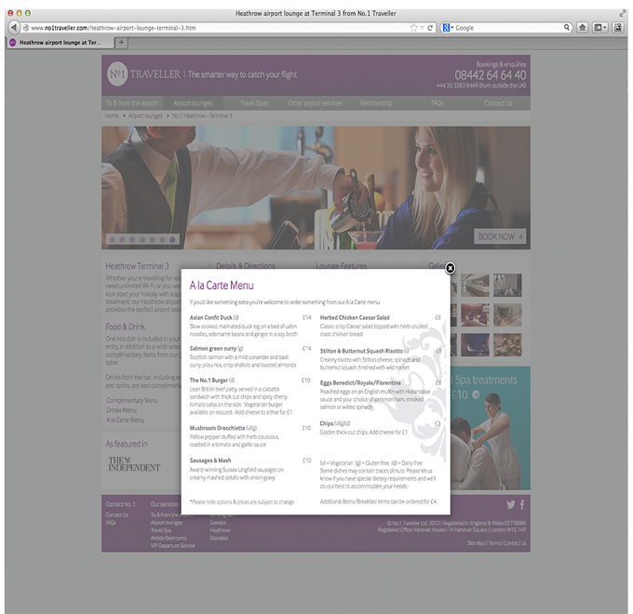Click the footer FAQs link
The height and width of the screenshot is (614, 633).
[x=111, y=523]
